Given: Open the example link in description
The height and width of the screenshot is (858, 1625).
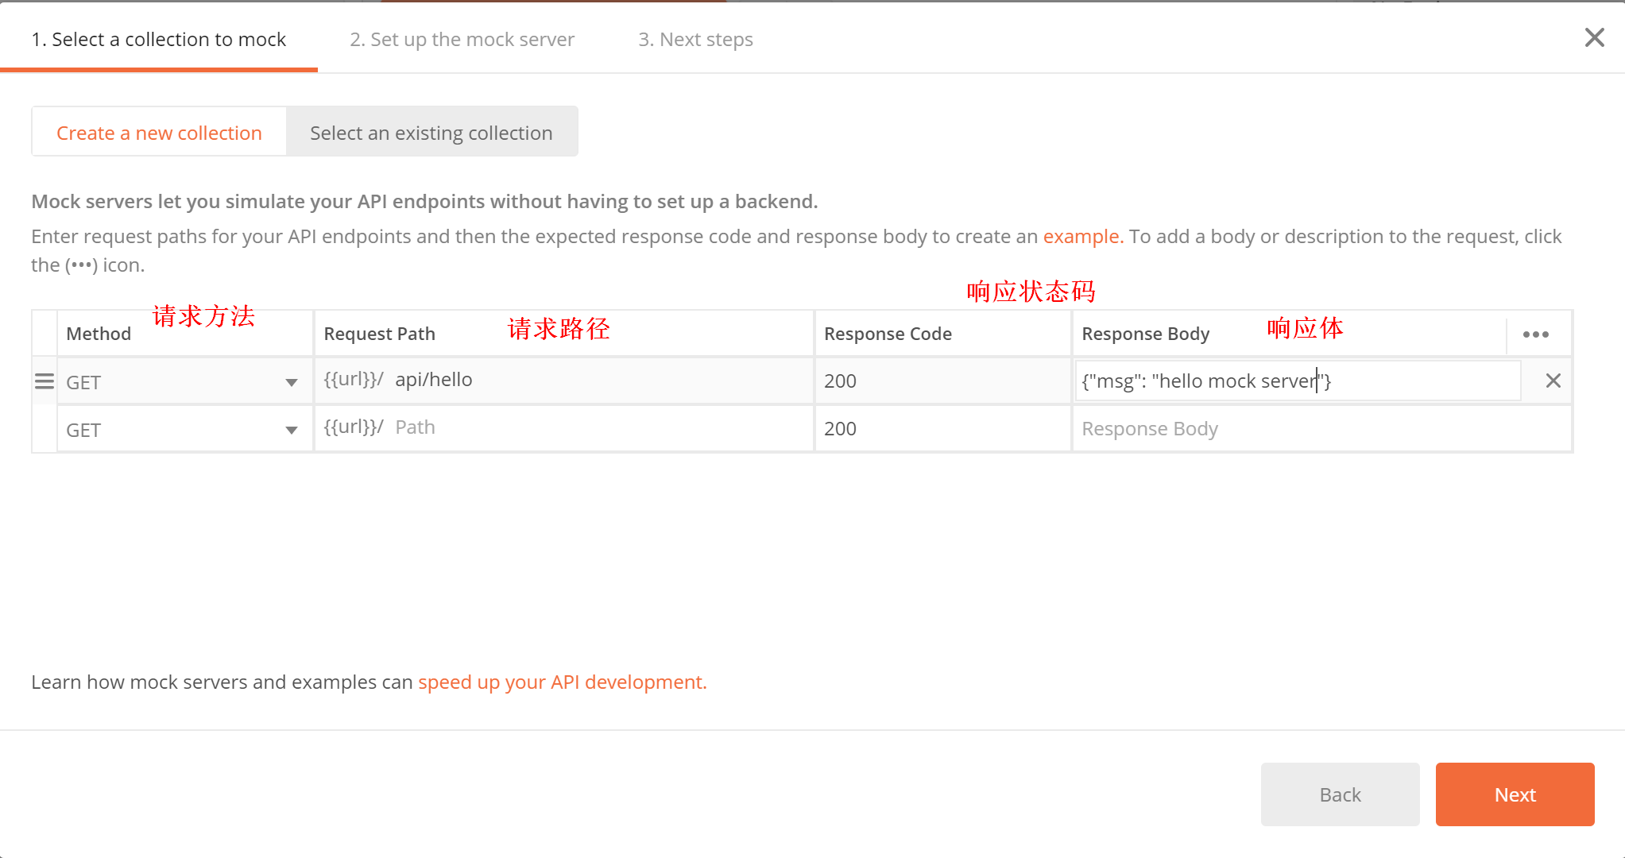Looking at the screenshot, I should pyautogui.click(x=1081, y=237).
